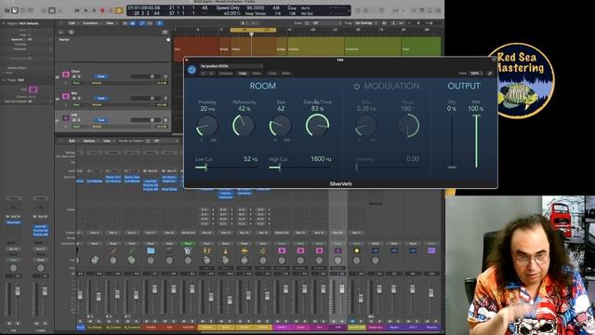Click the Low Cut slider handle
The width and height of the screenshot is (595, 335).
click(x=205, y=167)
